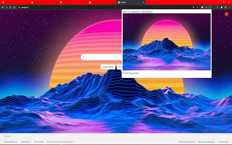This screenshot has height=145, width=232.
Task: Open the home page via house icon
Action: click(x=14, y=7)
